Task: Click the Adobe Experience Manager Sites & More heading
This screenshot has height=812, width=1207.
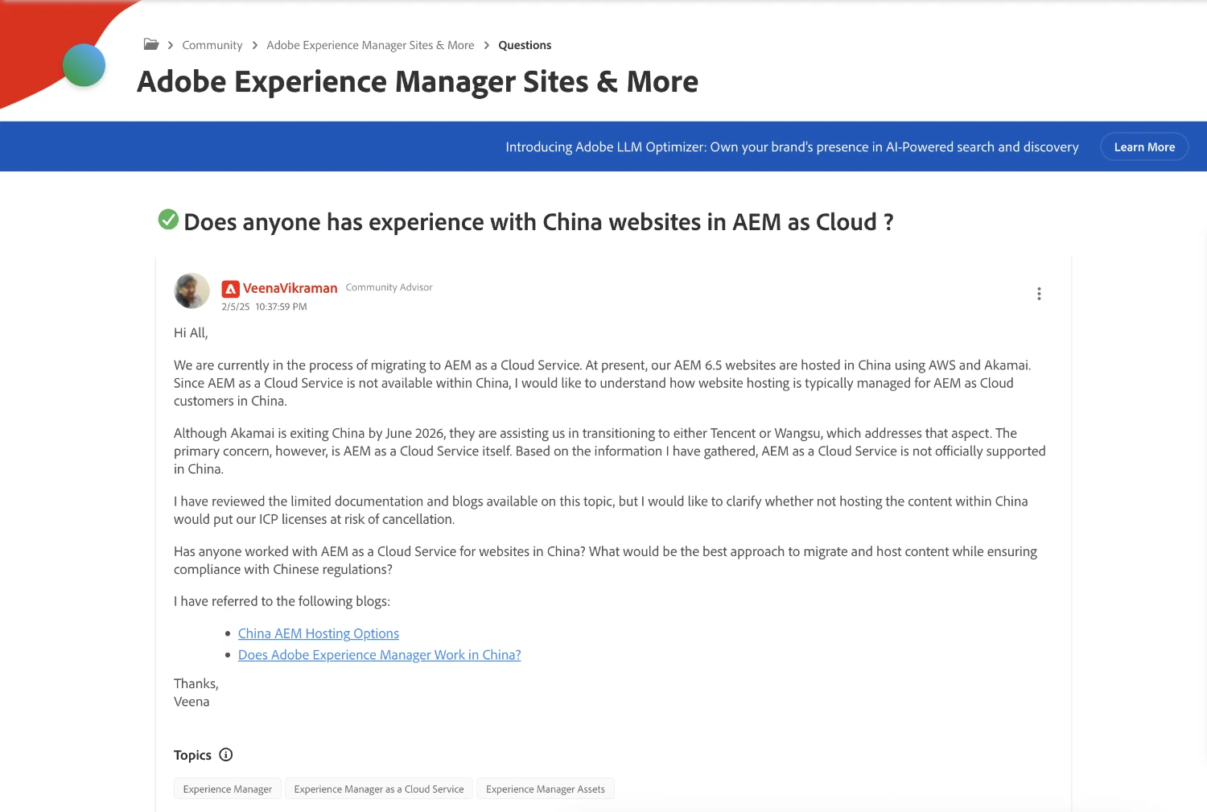Action: pos(418,81)
